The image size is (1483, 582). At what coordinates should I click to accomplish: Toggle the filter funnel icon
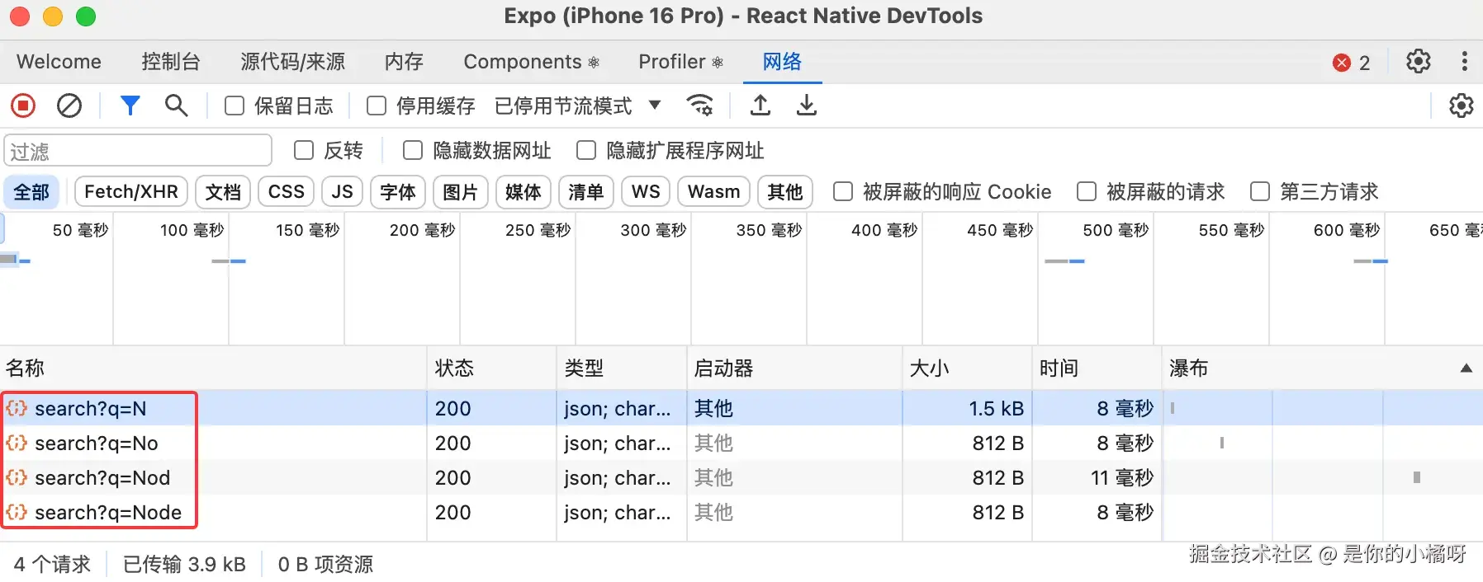130,106
